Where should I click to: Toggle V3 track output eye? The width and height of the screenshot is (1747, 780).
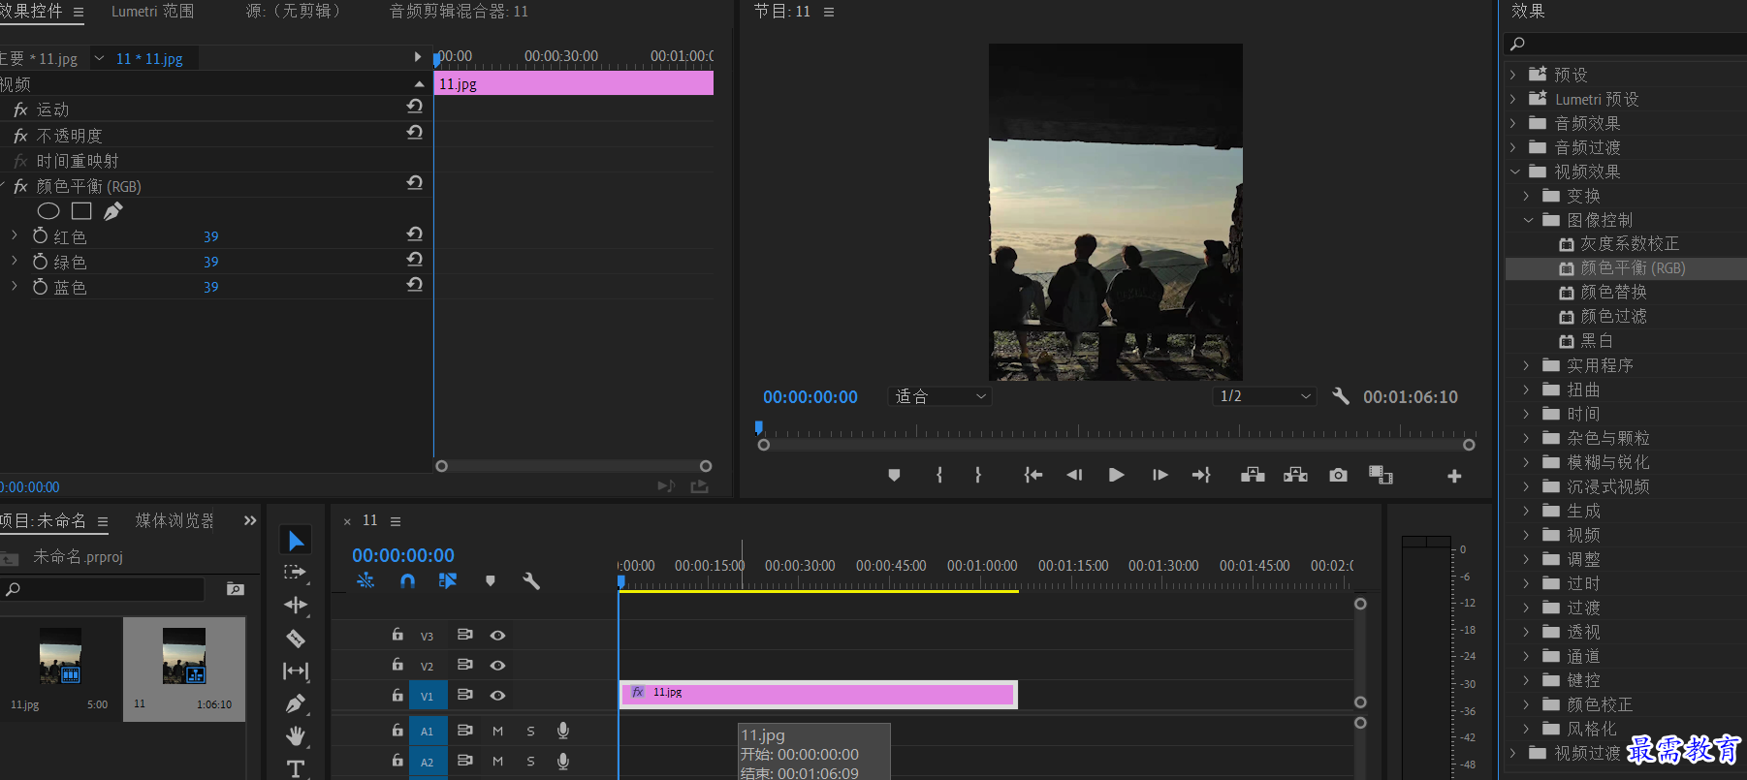coord(497,636)
